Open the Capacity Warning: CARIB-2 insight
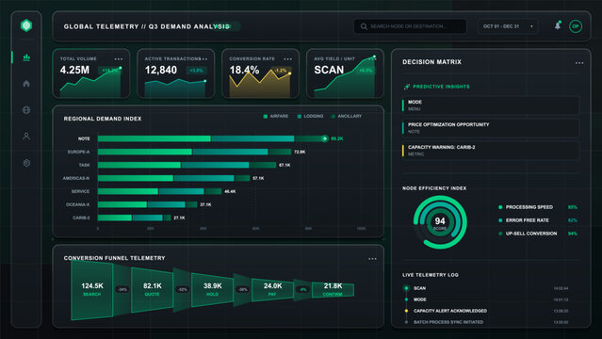 tap(490, 151)
